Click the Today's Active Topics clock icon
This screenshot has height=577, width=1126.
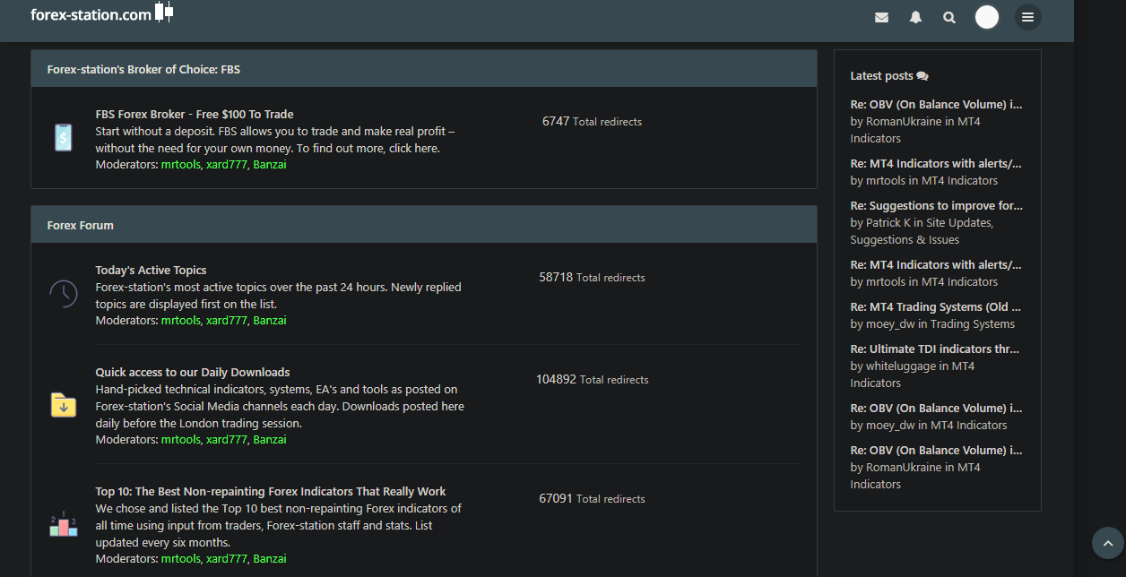(x=63, y=293)
